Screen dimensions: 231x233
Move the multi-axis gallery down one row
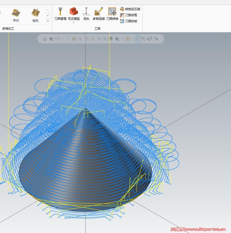coord(48,15)
